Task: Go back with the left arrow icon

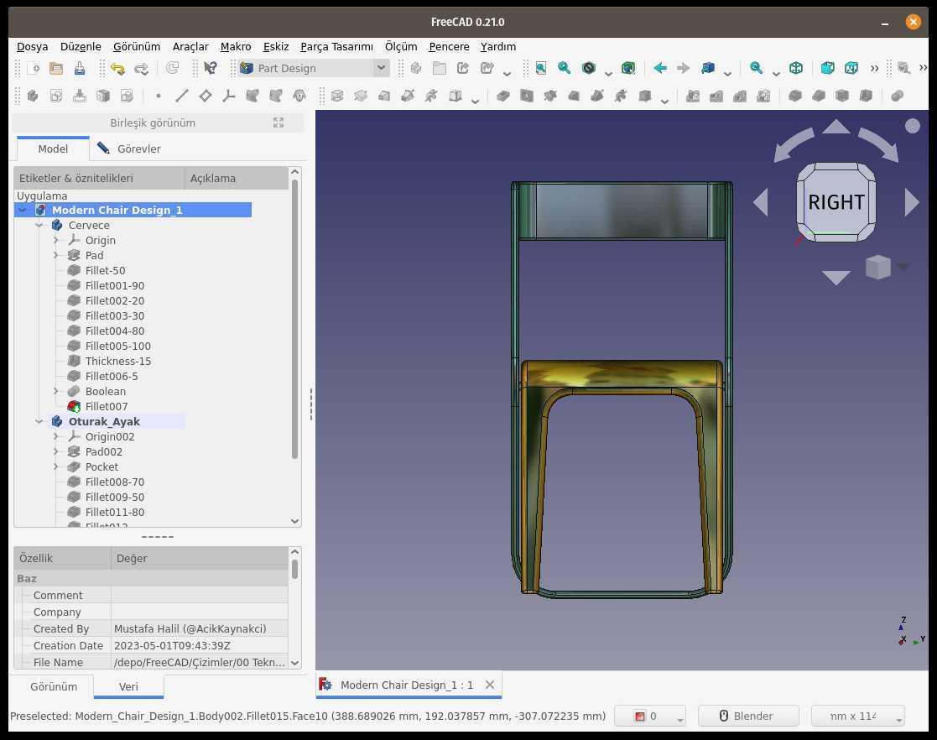Action: click(660, 68)
